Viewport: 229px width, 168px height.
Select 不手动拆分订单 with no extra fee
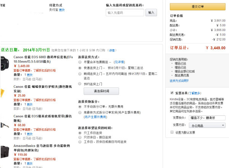pos(80,107)
